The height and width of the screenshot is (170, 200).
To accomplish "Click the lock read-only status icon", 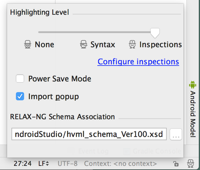I will click(175, 164).
